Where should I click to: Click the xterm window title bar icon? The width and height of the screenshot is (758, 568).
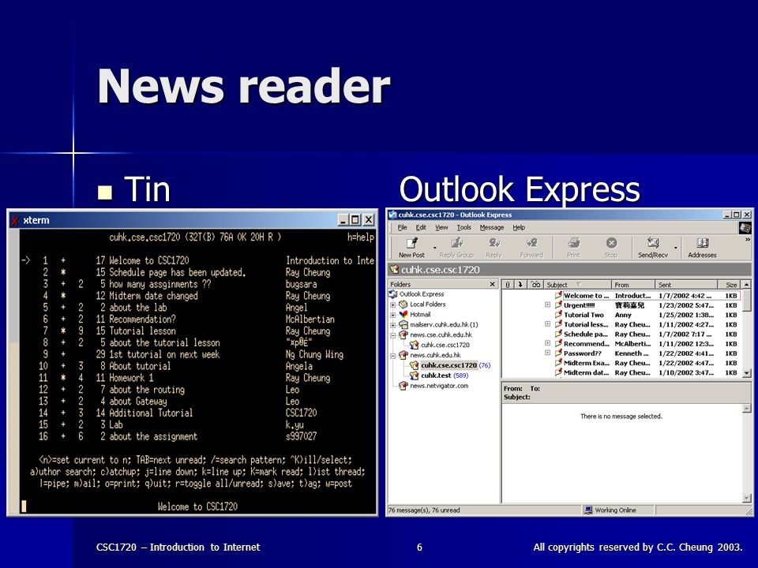[x=15, y=220]
